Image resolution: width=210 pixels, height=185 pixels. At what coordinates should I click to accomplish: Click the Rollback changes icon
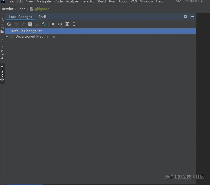[x=16, y=24]
